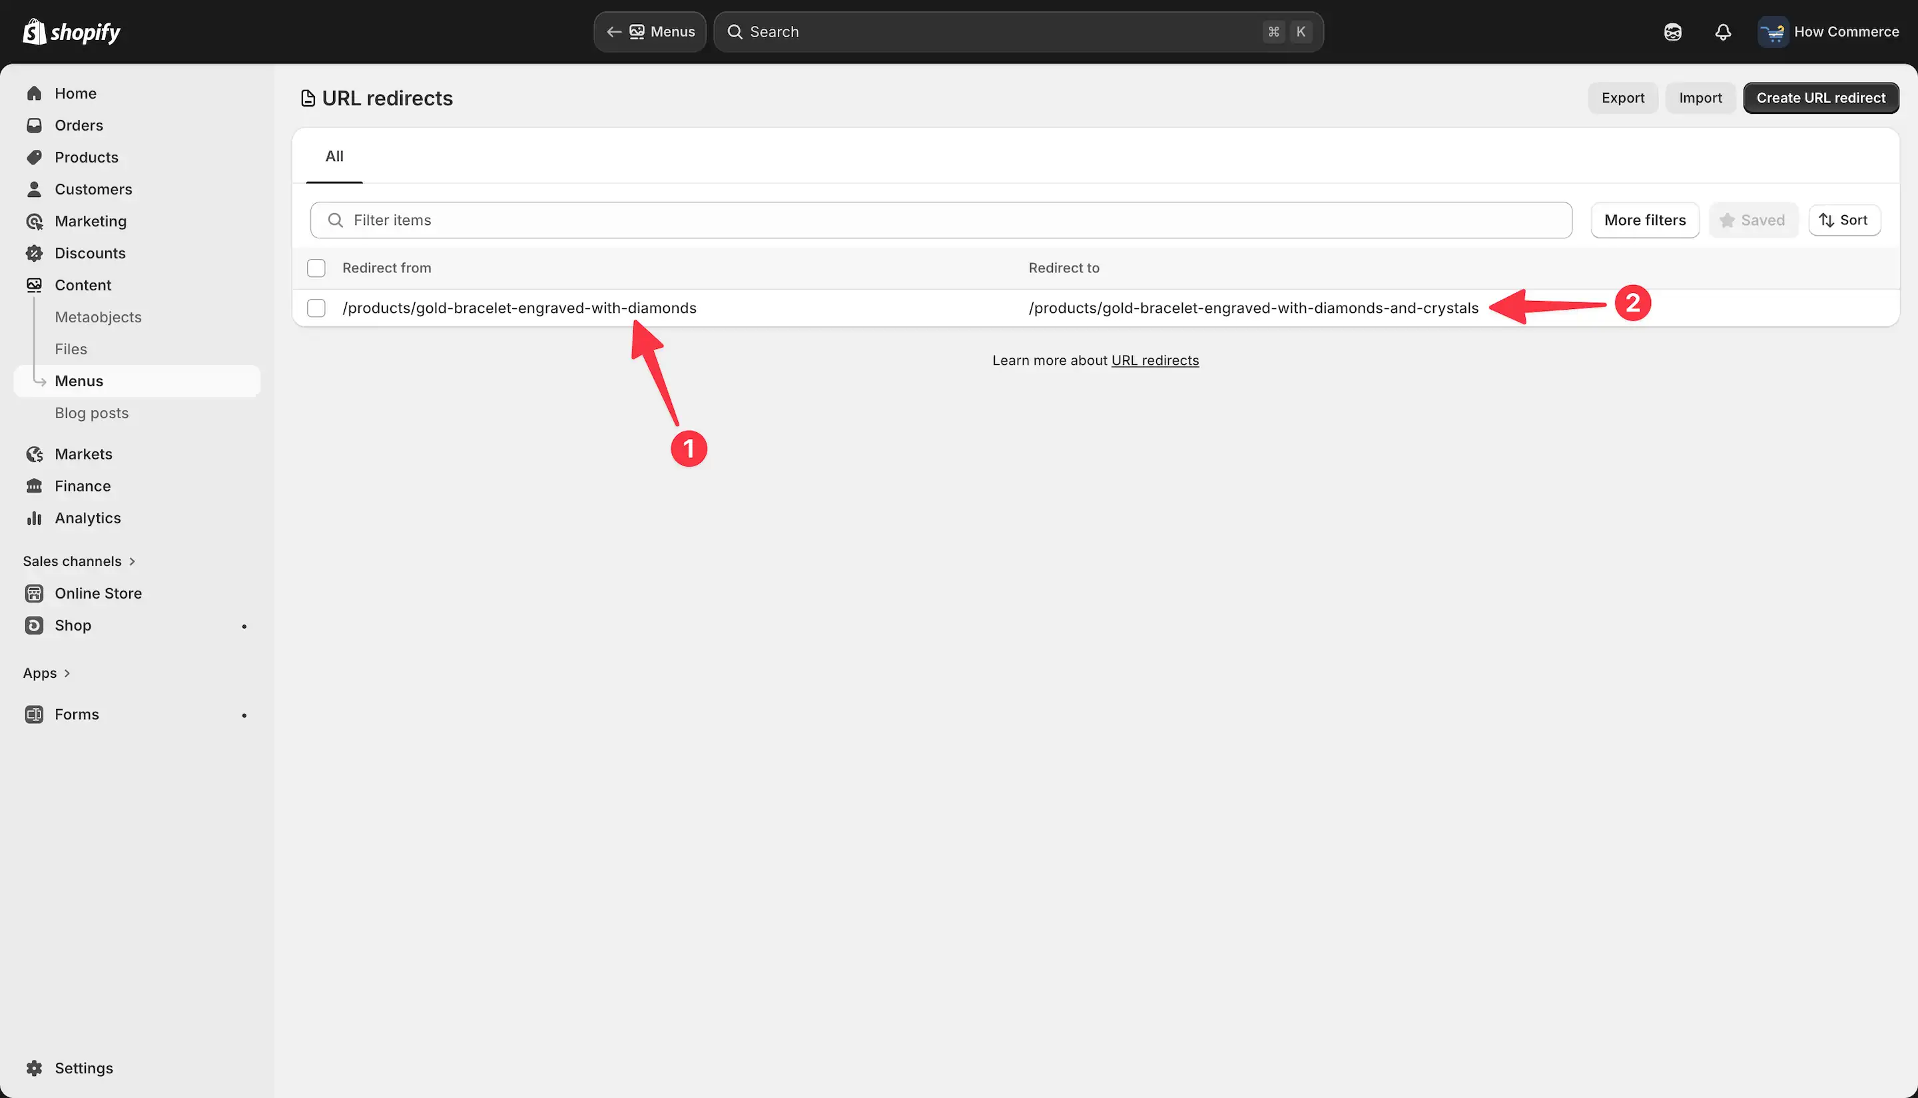Screen dimensions: 1918x1098
Task: Click Create URL redirect button
Action: click(1821, 98)
